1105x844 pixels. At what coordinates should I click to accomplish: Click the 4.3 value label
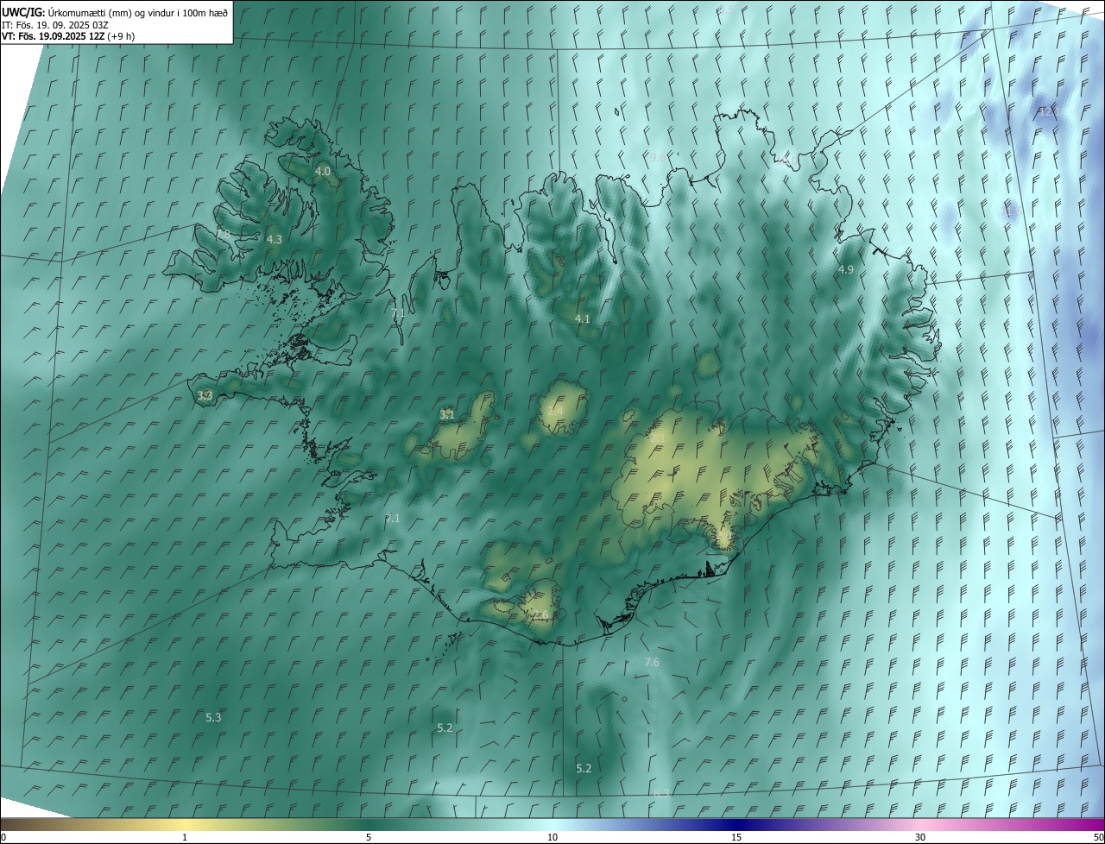coord(275,239)
